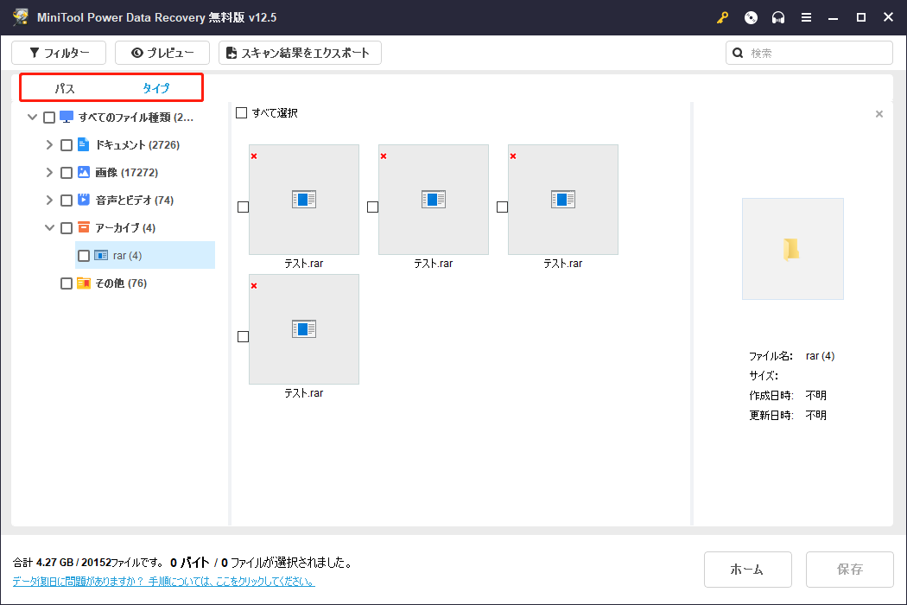907x605 pixels.
Task: Click the 保存 save button
Action: (850, 569)
